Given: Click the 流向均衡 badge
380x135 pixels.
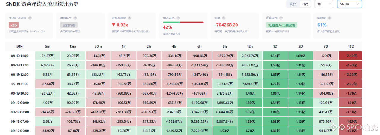Looking at the screenshot, I should 69,25.
